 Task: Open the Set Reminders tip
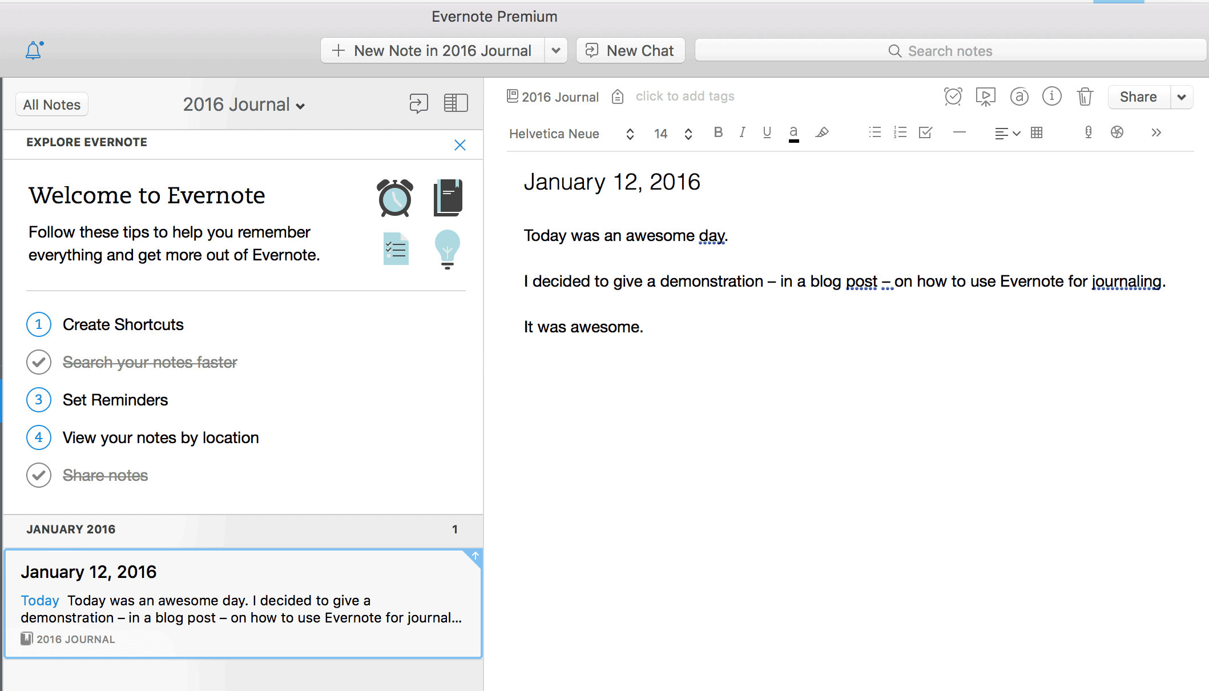point(115,400)
